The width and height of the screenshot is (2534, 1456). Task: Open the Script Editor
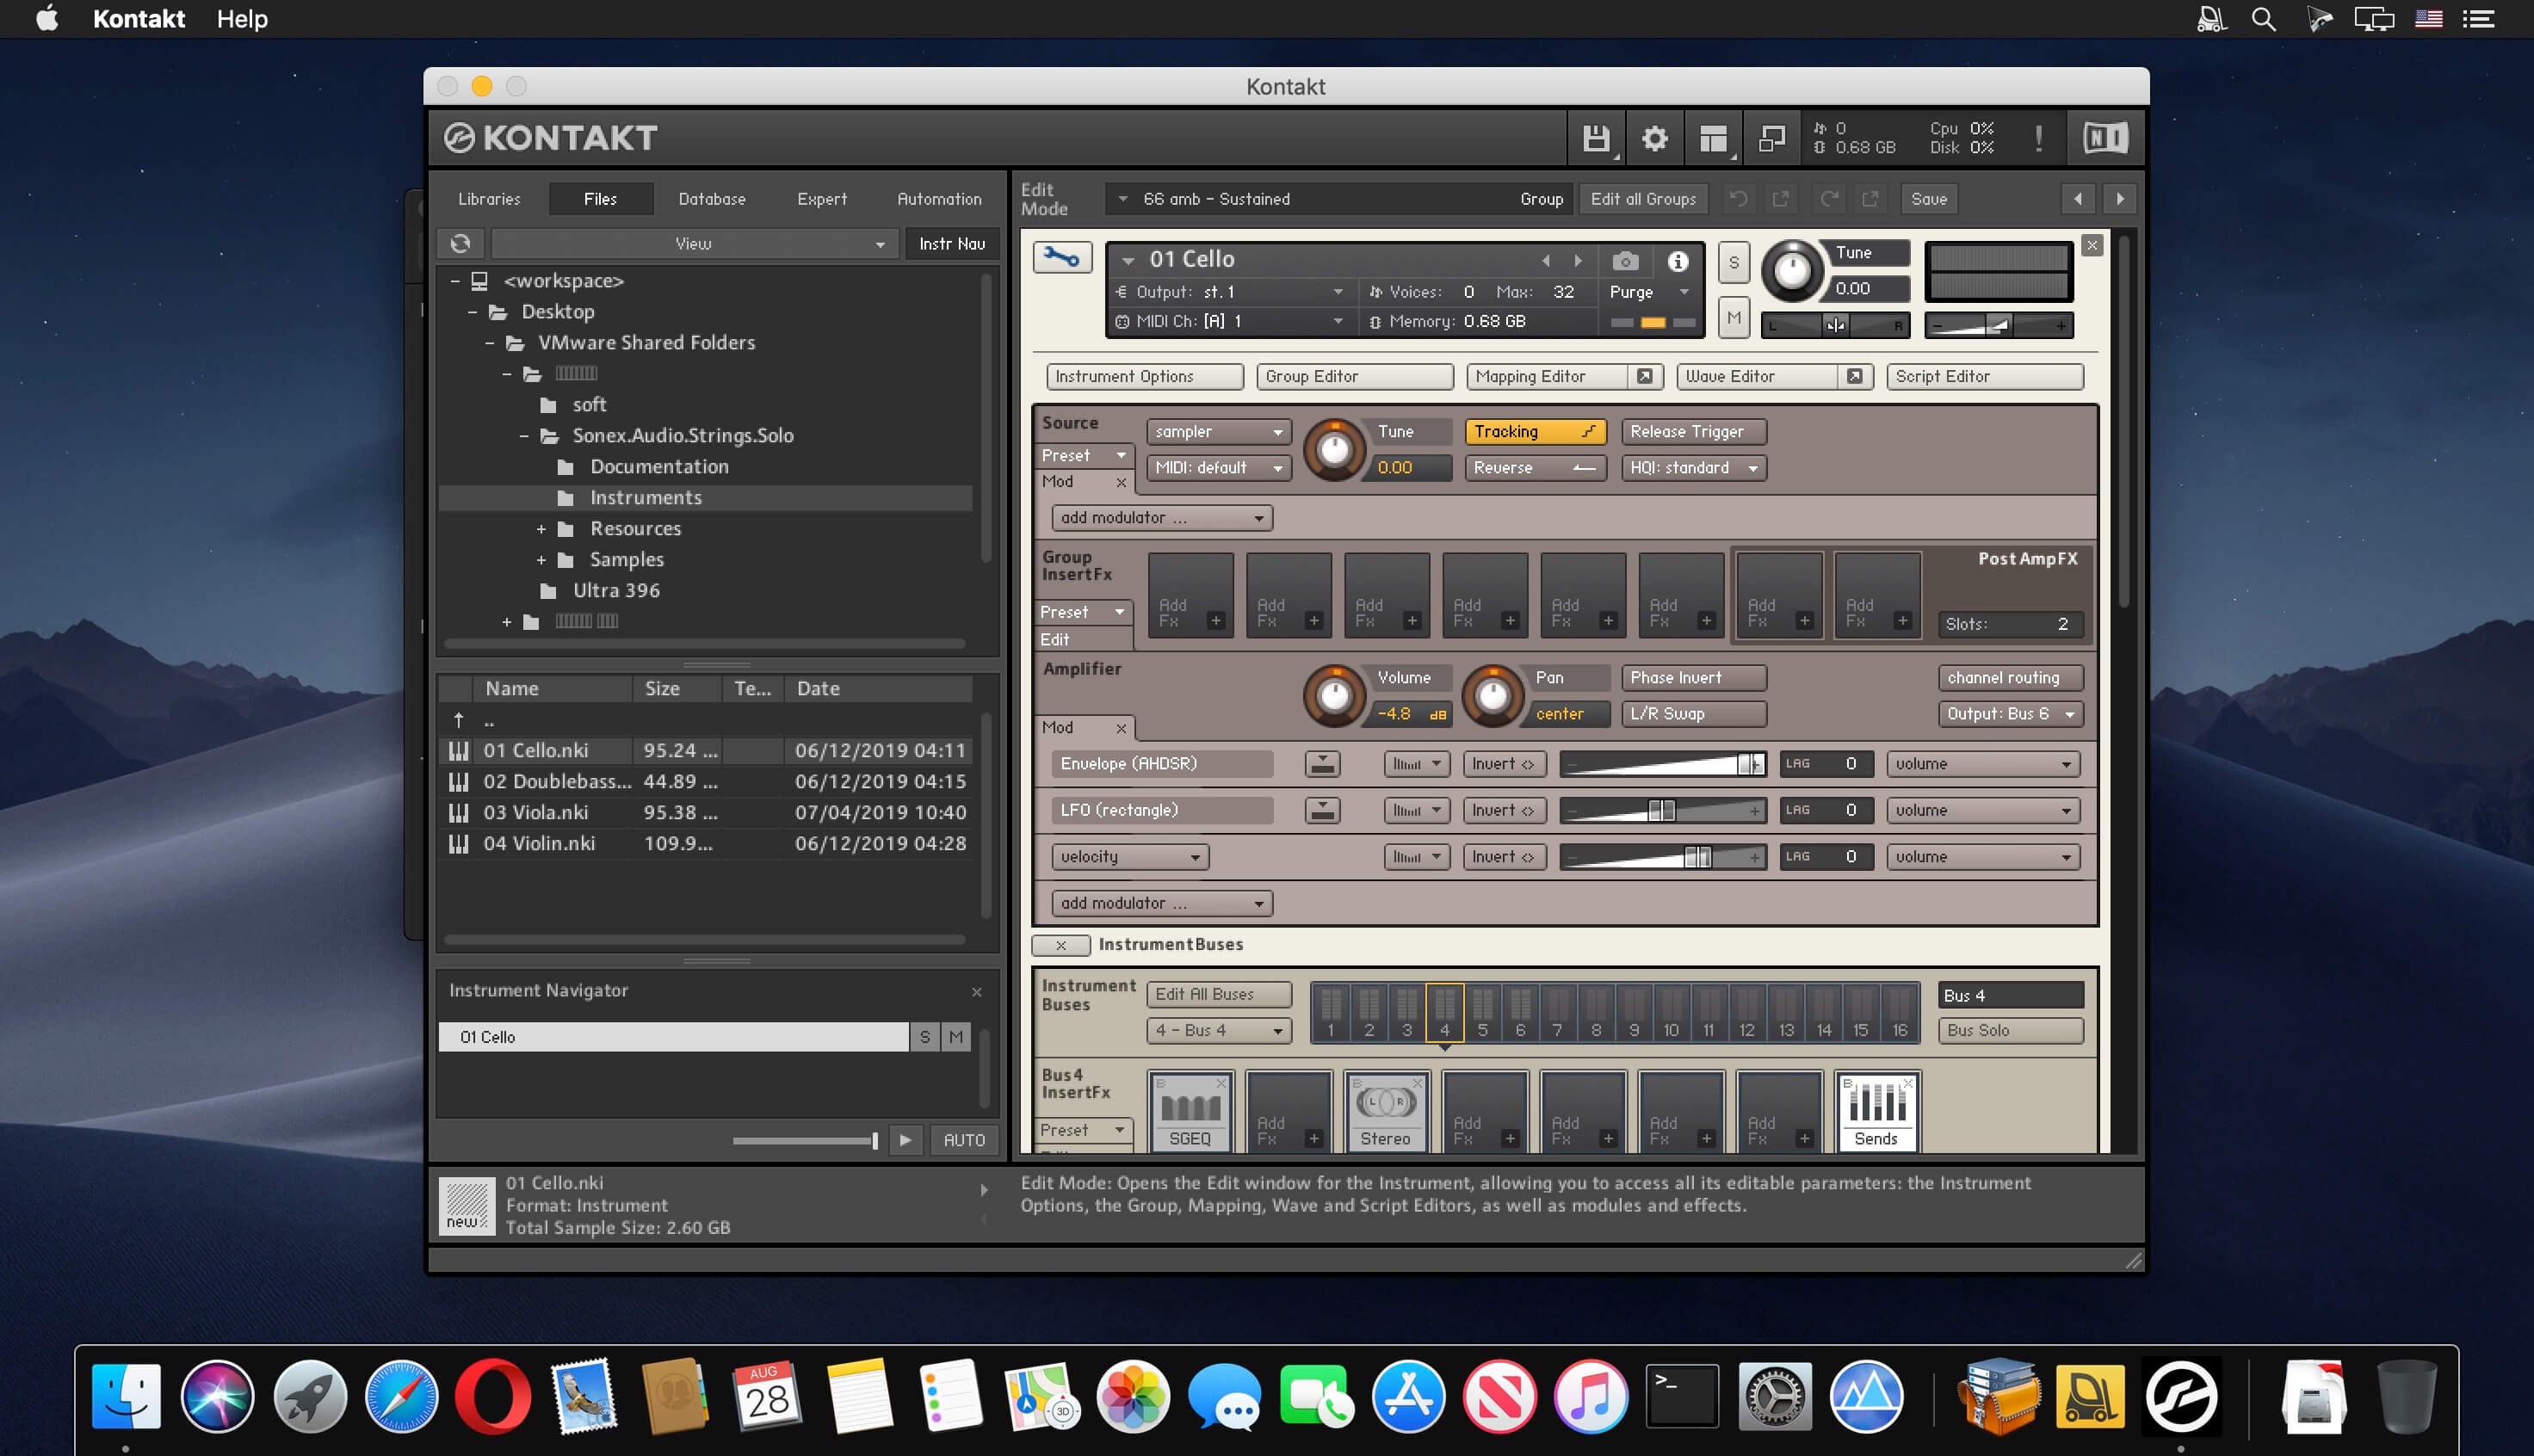[x=1984, y=377]
